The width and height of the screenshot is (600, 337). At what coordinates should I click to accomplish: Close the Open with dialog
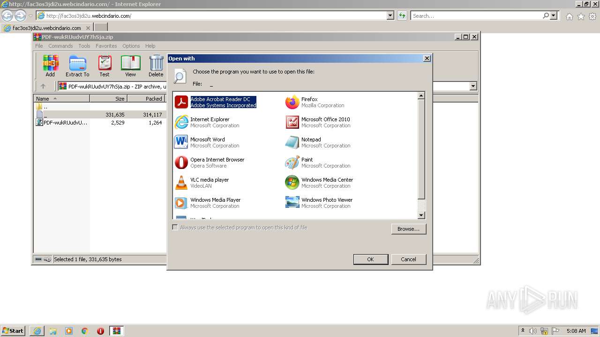pyautogui.click(x=427, y=59)
